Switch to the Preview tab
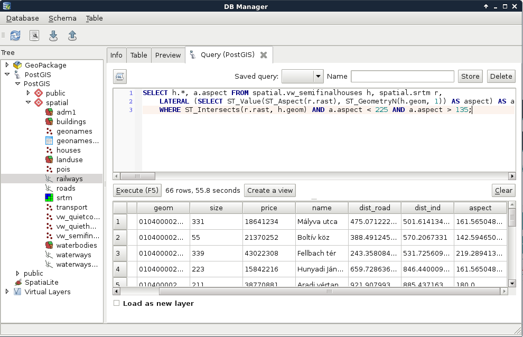Screen dimensions: 523x337 coord(168,55)
